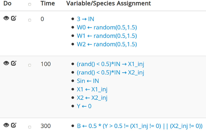This screenshot has width=206, height=131.
Task: Open the (rand() < 0.5)*IN → X1_inj link
Action: 110,64
